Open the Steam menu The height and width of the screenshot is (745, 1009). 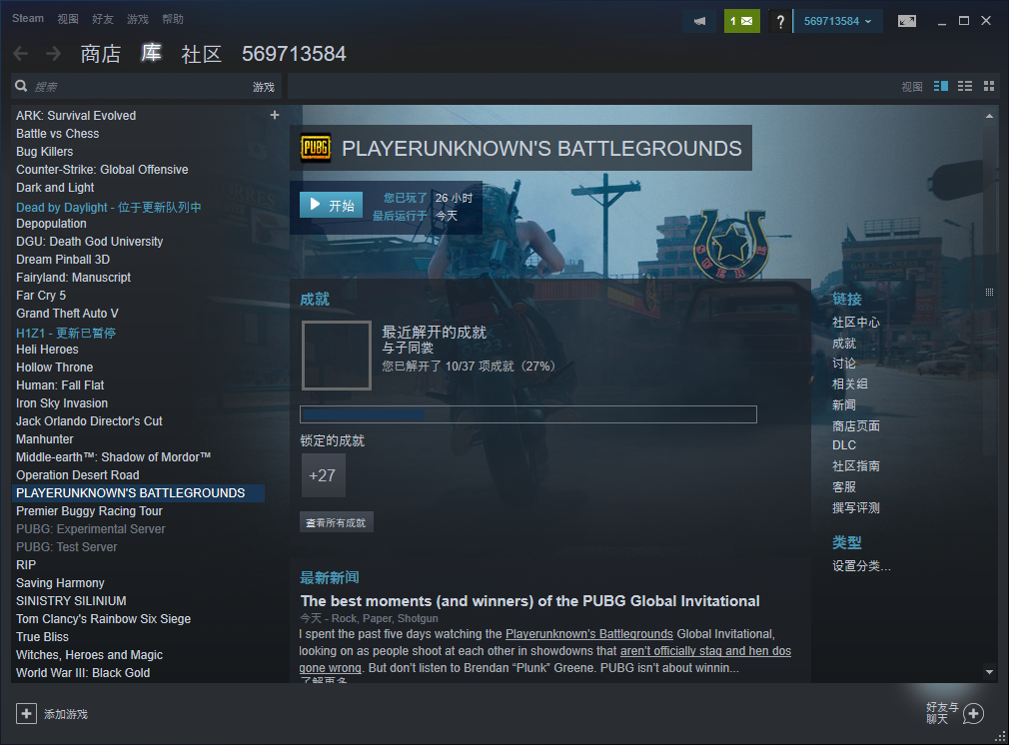(x=28, y=19)
